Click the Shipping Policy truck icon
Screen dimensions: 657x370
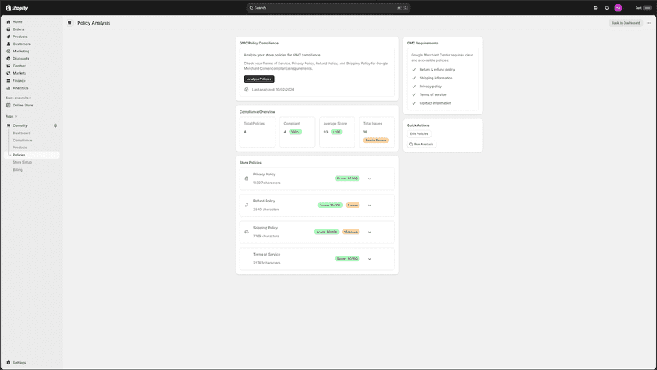tap(246, 232)
